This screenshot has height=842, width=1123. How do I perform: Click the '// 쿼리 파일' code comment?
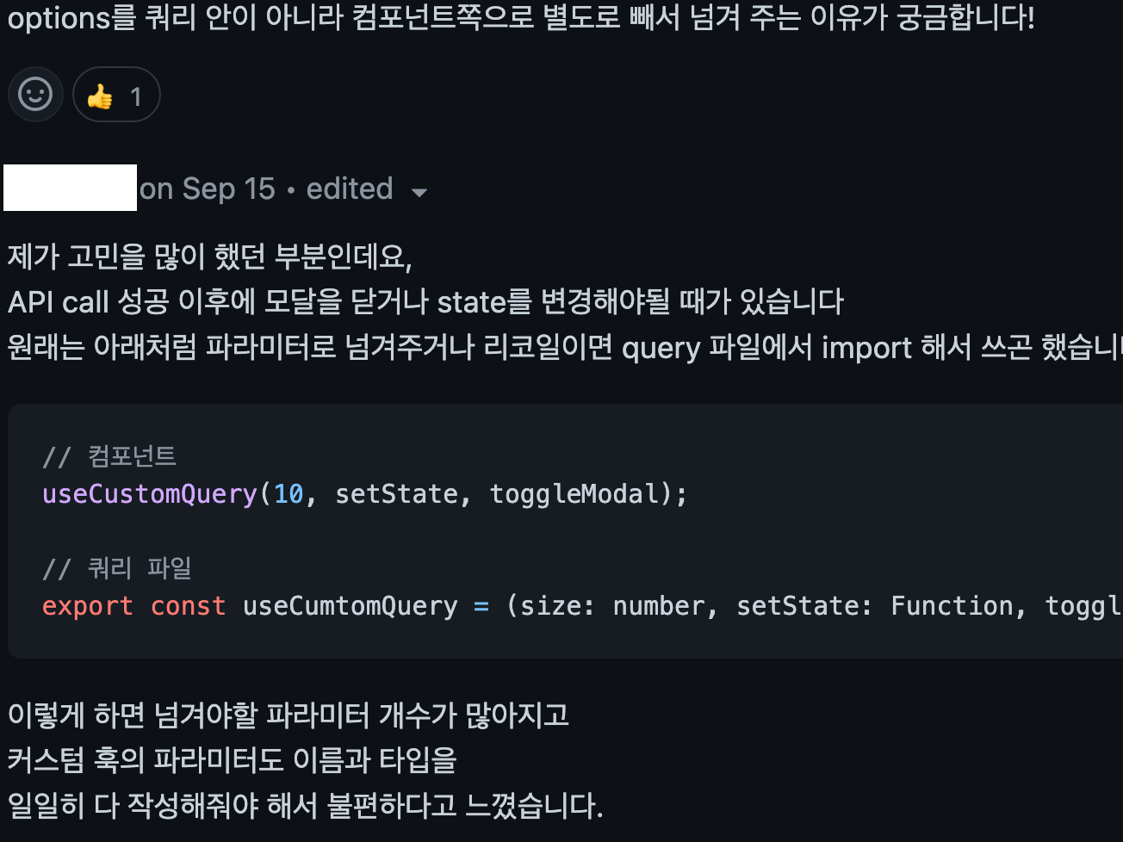pyautogui.click(x=116, y=567)
